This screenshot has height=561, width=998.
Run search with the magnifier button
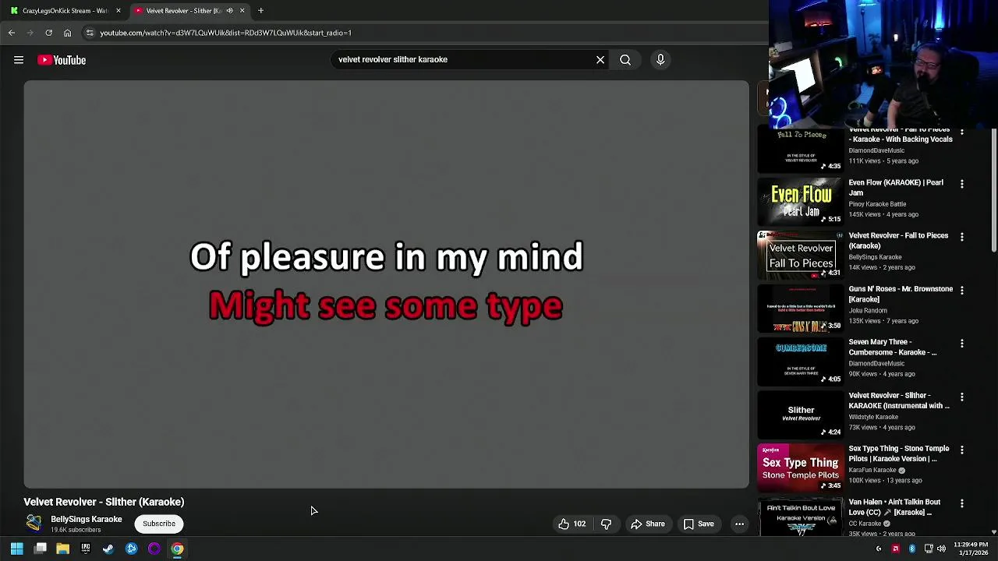coord(625,59)
